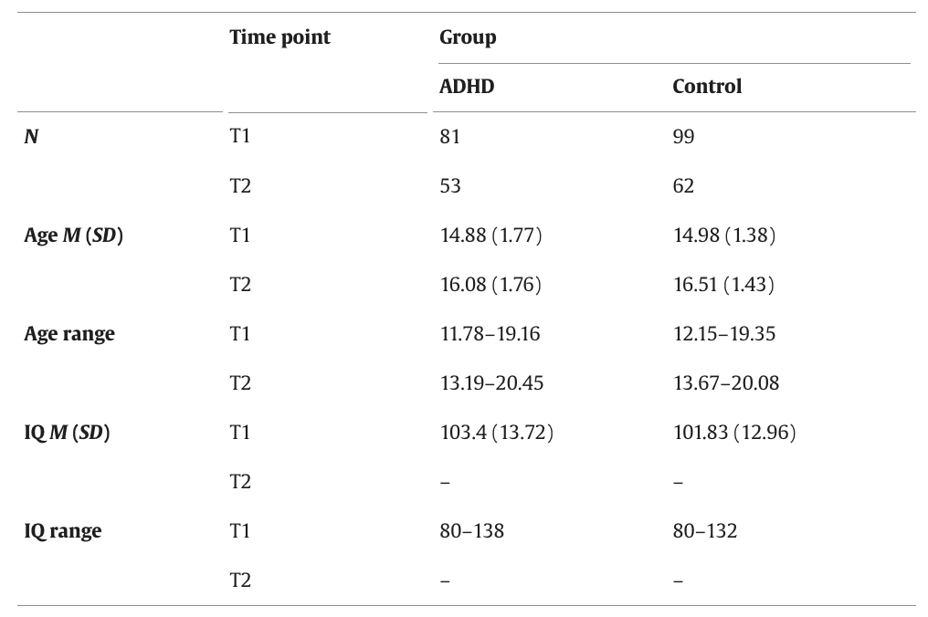Select the "Control" column header
Viewport: 928px width, 617px height.
coord(707,87)
